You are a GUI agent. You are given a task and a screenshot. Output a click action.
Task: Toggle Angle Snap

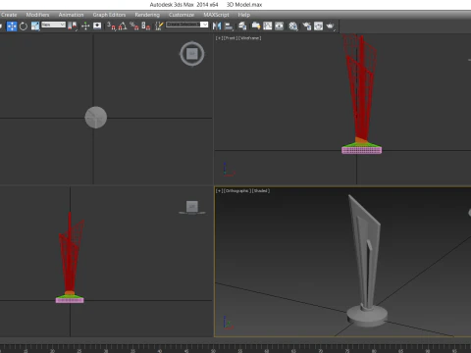coord(123,26)
